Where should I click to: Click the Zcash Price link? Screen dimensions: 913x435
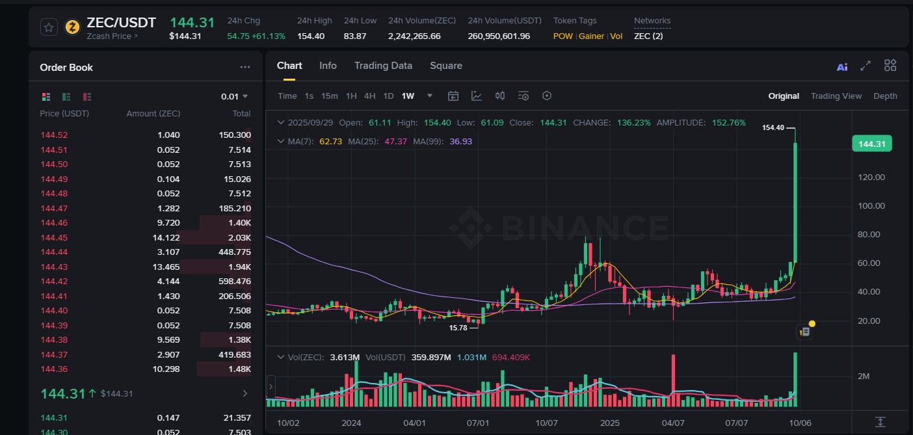(112, 36)
